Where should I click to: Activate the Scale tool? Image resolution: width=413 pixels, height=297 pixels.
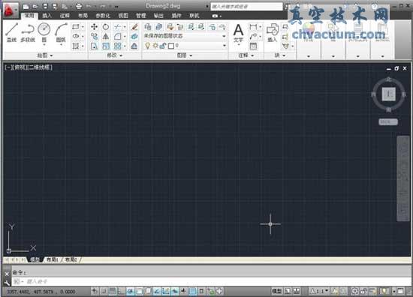pos(106,46)
